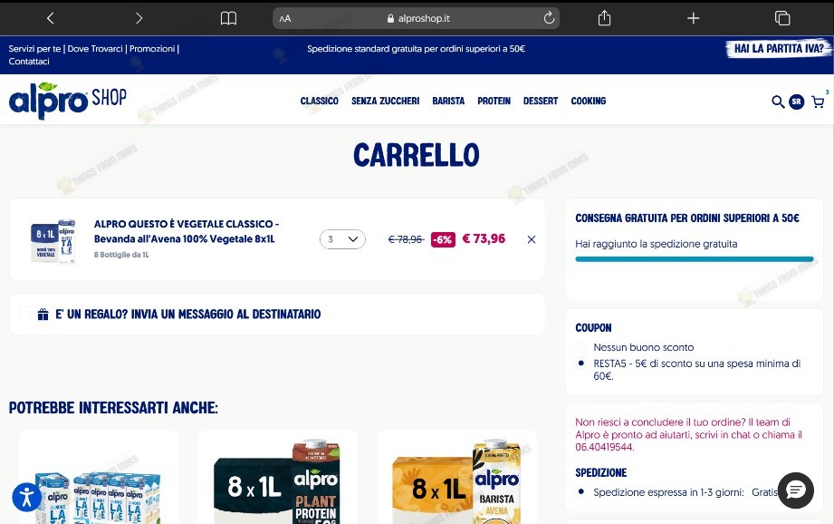Open the Promozioni link
This screenshot has width=834, height=524.
pyautogui.click(x=152, y=48)
